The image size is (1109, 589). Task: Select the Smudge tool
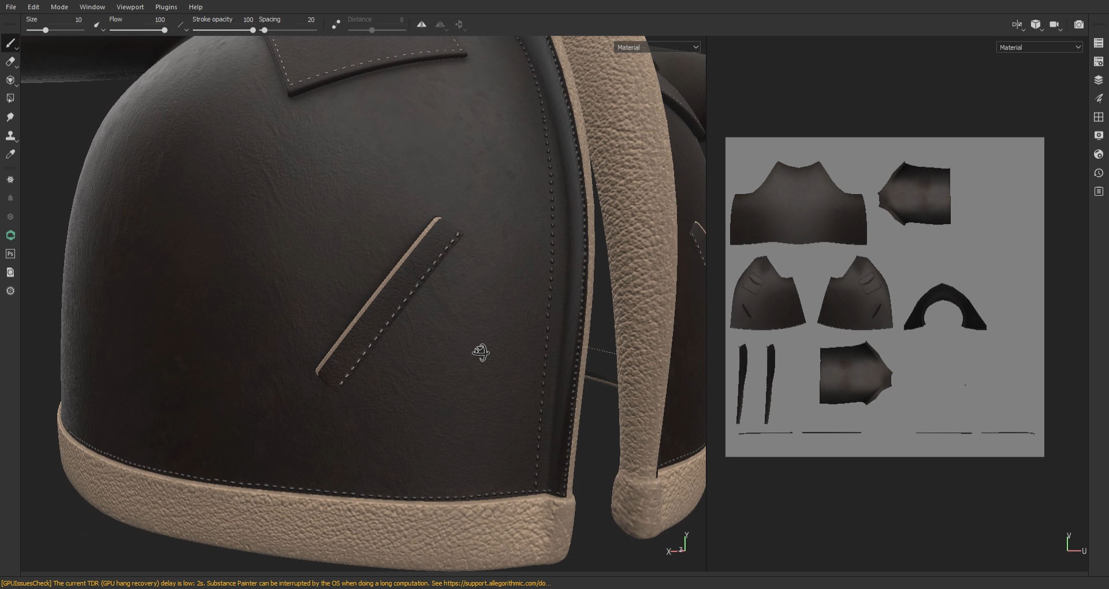tap(10, 117)
